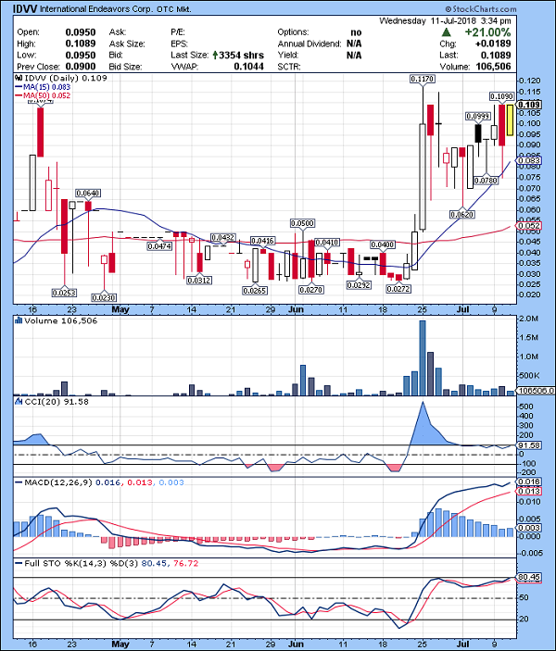Click the Chg value +0.0189
Image resolution: width=556 pixels, height=651 pixels.
(493, 44)
